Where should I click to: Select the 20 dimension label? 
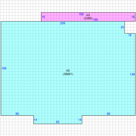pos(122,27)
